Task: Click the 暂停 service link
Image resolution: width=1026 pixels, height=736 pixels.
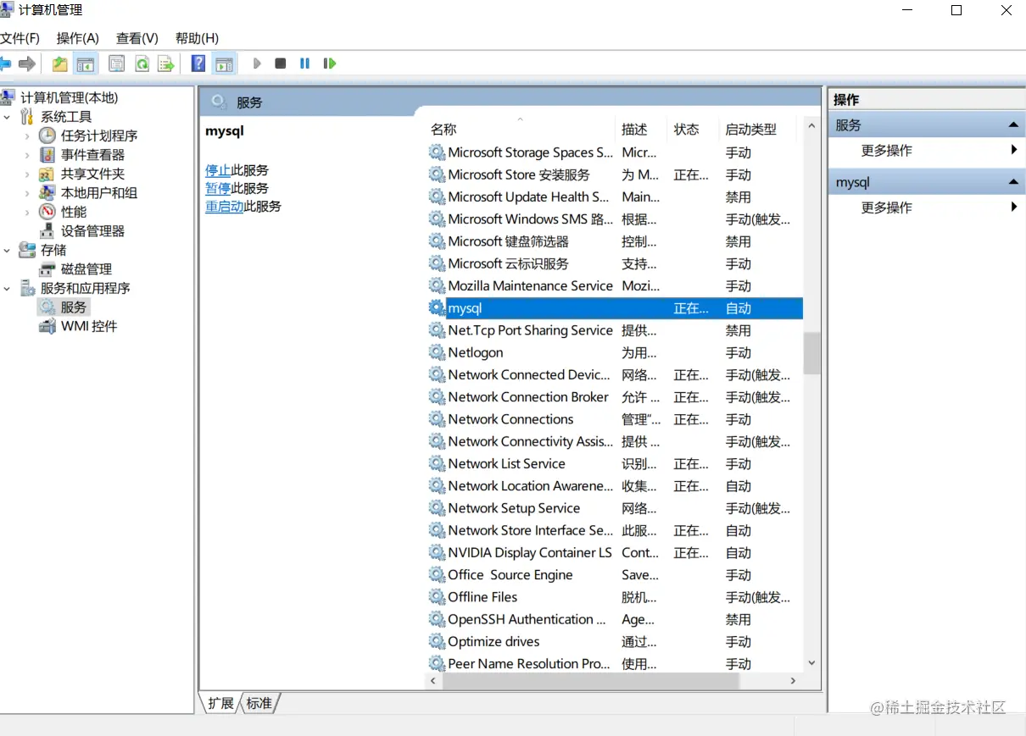Action: 218,188
